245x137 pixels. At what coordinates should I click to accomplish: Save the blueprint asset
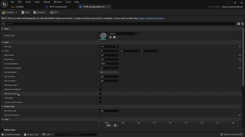tap(26, 12)
